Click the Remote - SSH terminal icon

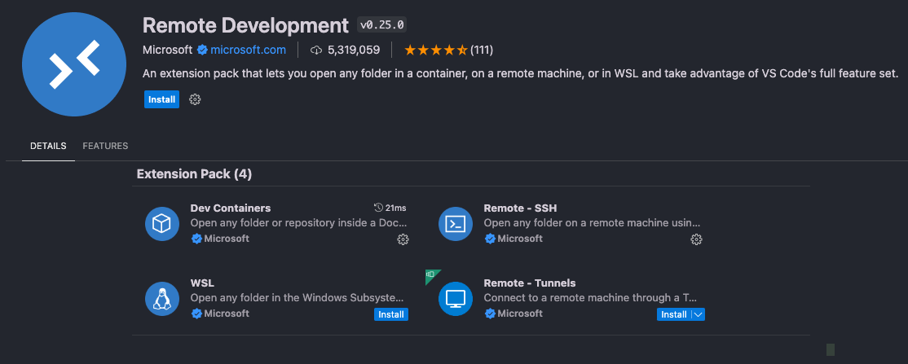456,224
